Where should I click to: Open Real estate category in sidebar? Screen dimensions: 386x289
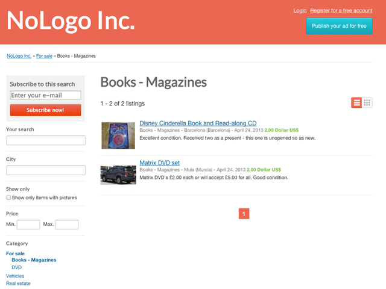click(18, 284)
